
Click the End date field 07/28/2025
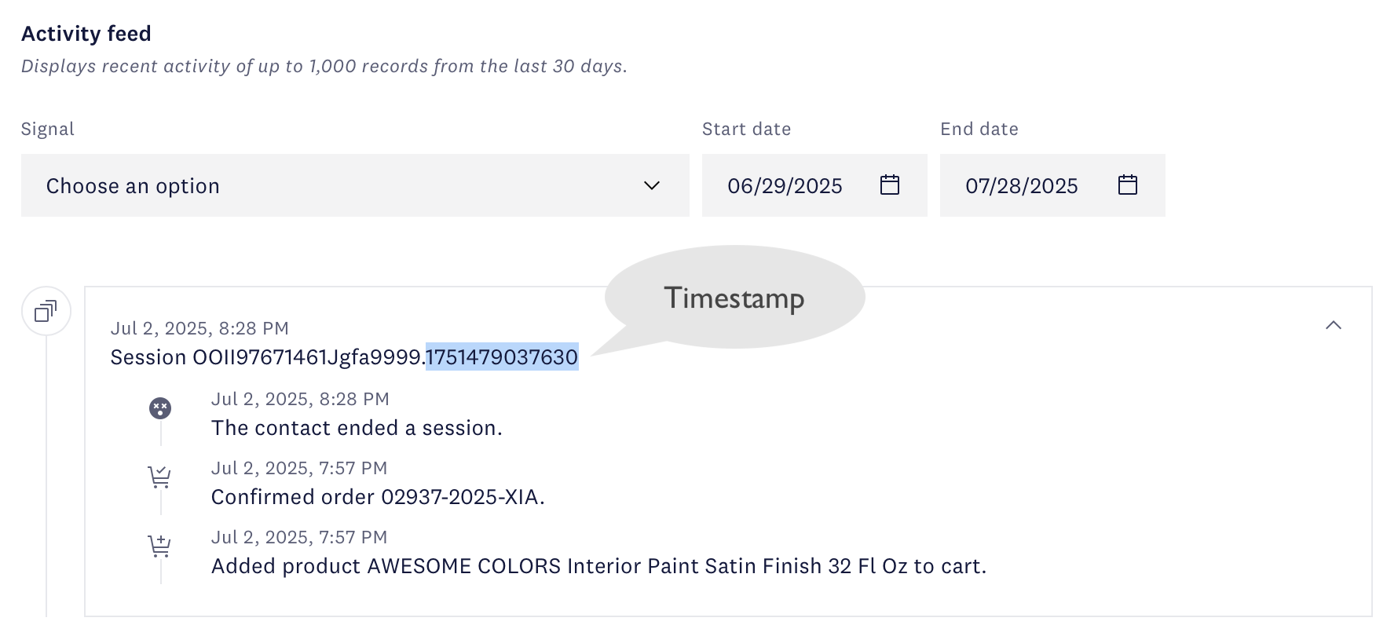pos(1052,185)
